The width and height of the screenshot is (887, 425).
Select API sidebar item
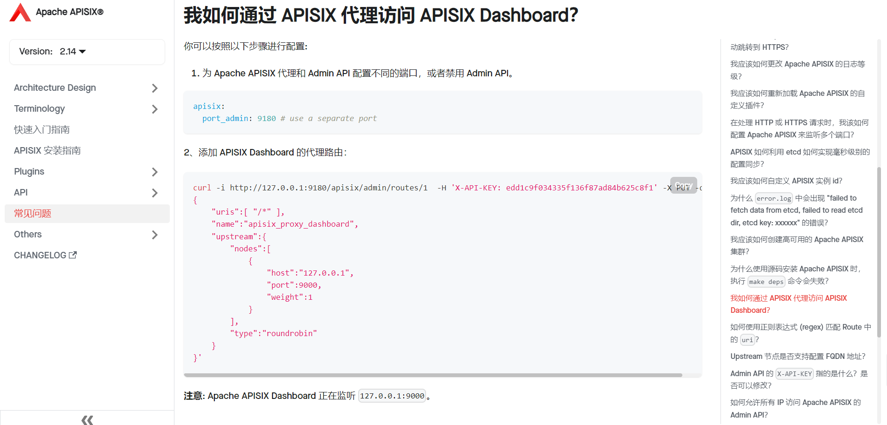pyautogui.click(x=21, y=193)
